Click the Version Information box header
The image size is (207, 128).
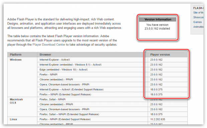click(x=158, y=19)
